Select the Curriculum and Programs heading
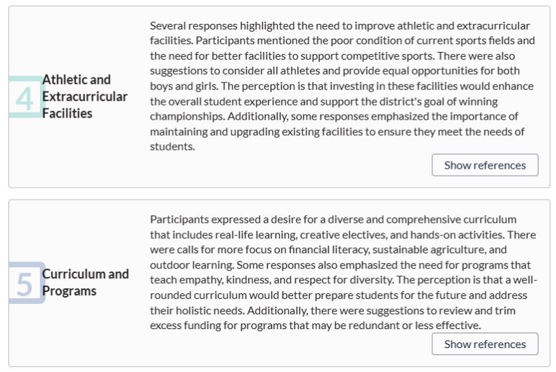 [x=85, y=282]
